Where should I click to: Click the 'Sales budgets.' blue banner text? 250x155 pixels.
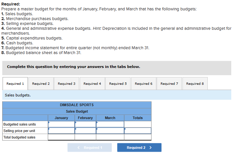tap(18, 95)
